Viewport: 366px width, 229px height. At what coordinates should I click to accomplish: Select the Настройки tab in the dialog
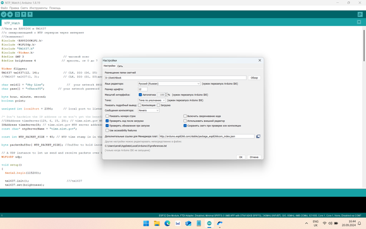pos(109,66)
